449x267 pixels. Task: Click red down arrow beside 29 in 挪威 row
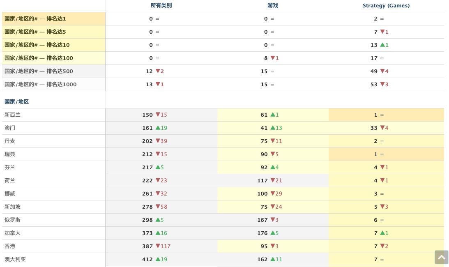pos(273,193)
